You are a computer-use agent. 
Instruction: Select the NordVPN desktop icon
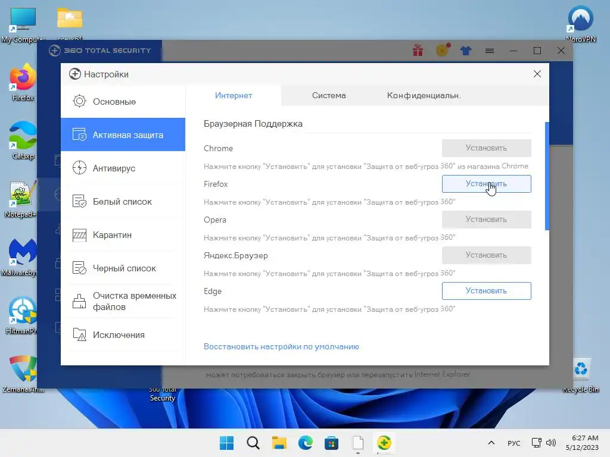580,24
